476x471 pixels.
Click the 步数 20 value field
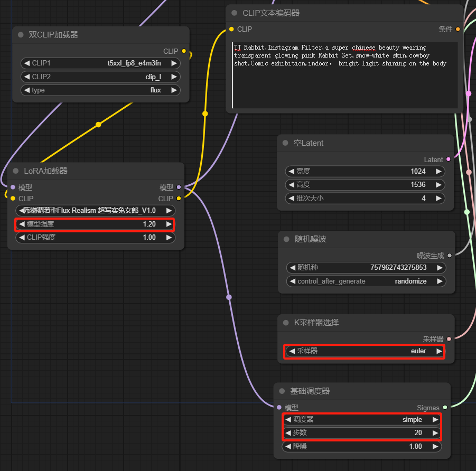[361, 433]
